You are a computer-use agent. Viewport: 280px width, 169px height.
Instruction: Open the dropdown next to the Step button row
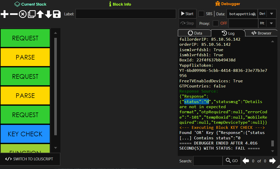[x=272, y=23]
